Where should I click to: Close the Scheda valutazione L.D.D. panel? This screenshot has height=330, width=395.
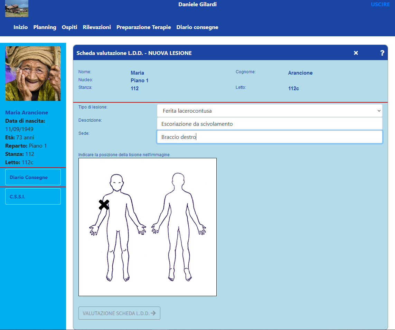[356, 53]
